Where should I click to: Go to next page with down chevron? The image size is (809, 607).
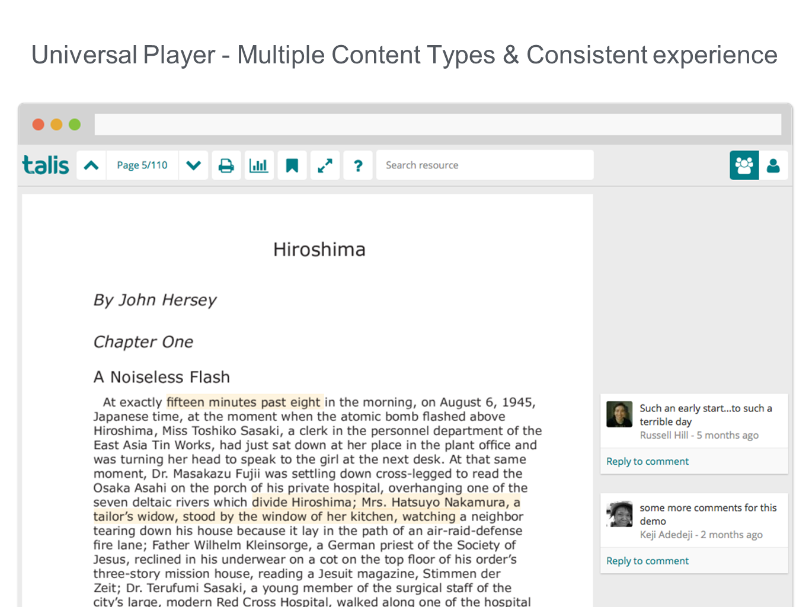(x=193, y=165)
